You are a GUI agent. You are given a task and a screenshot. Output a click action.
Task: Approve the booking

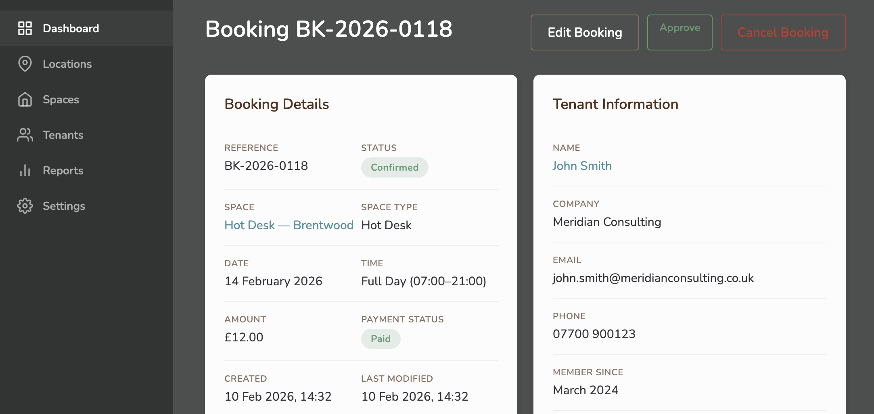[x=680, y=32]
